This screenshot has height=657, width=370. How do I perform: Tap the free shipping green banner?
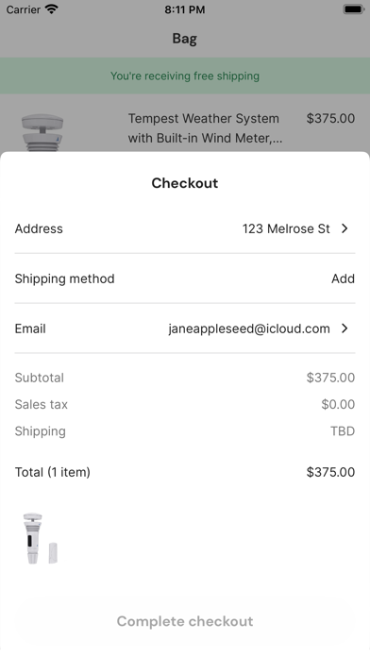[185, 76]
